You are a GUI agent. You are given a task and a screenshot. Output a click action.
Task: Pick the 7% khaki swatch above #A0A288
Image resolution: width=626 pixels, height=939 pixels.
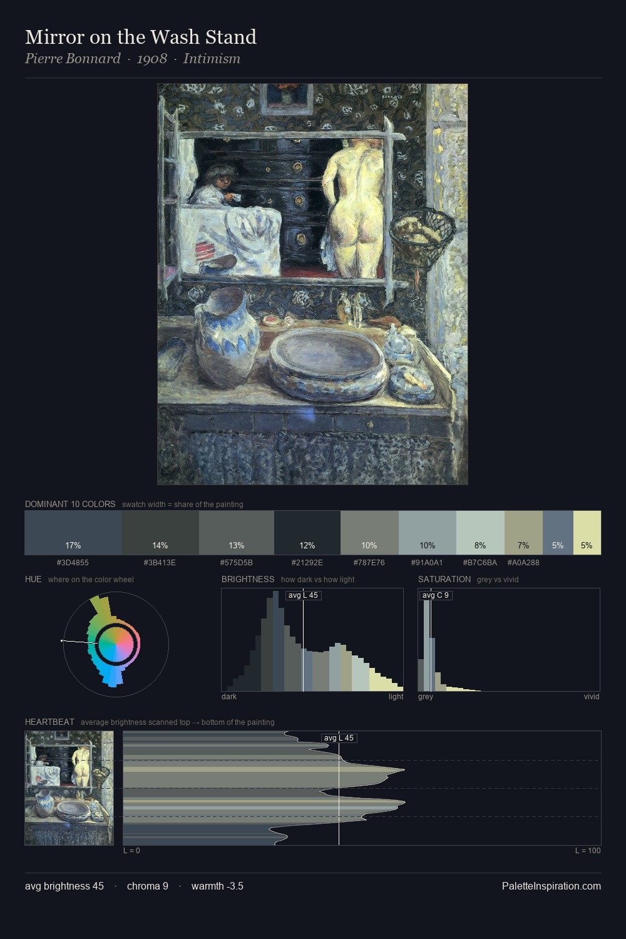(x=523, y=533)
